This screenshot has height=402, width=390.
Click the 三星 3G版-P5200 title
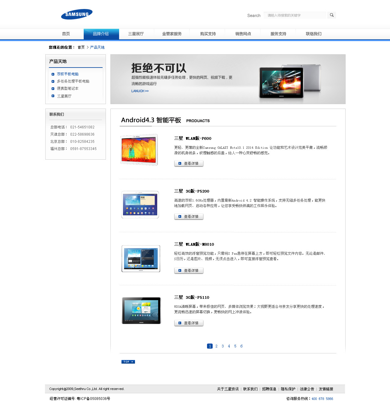click(x=192, y=191)
